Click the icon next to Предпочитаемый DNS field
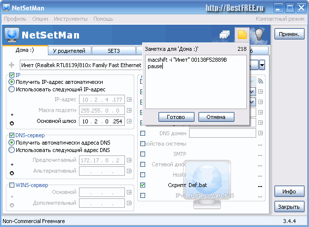The height and width of the screenshot is (227, 309). coord(129,160)
